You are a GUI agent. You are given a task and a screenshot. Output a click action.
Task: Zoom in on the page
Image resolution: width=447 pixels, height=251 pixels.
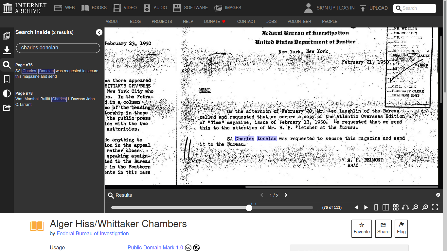[425, 208]
